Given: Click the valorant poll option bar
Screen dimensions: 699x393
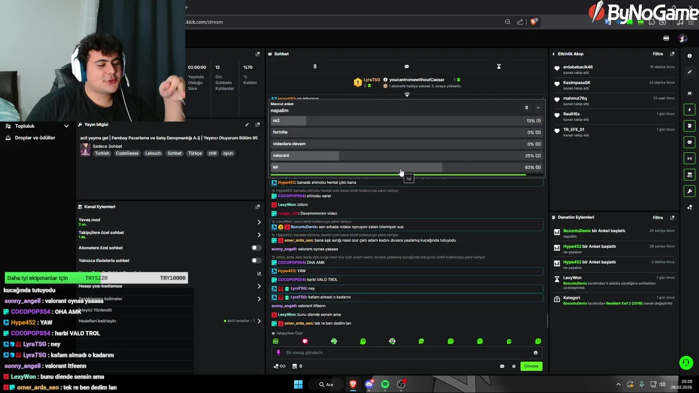Looking at the screenshot, I should click(406, 156).
